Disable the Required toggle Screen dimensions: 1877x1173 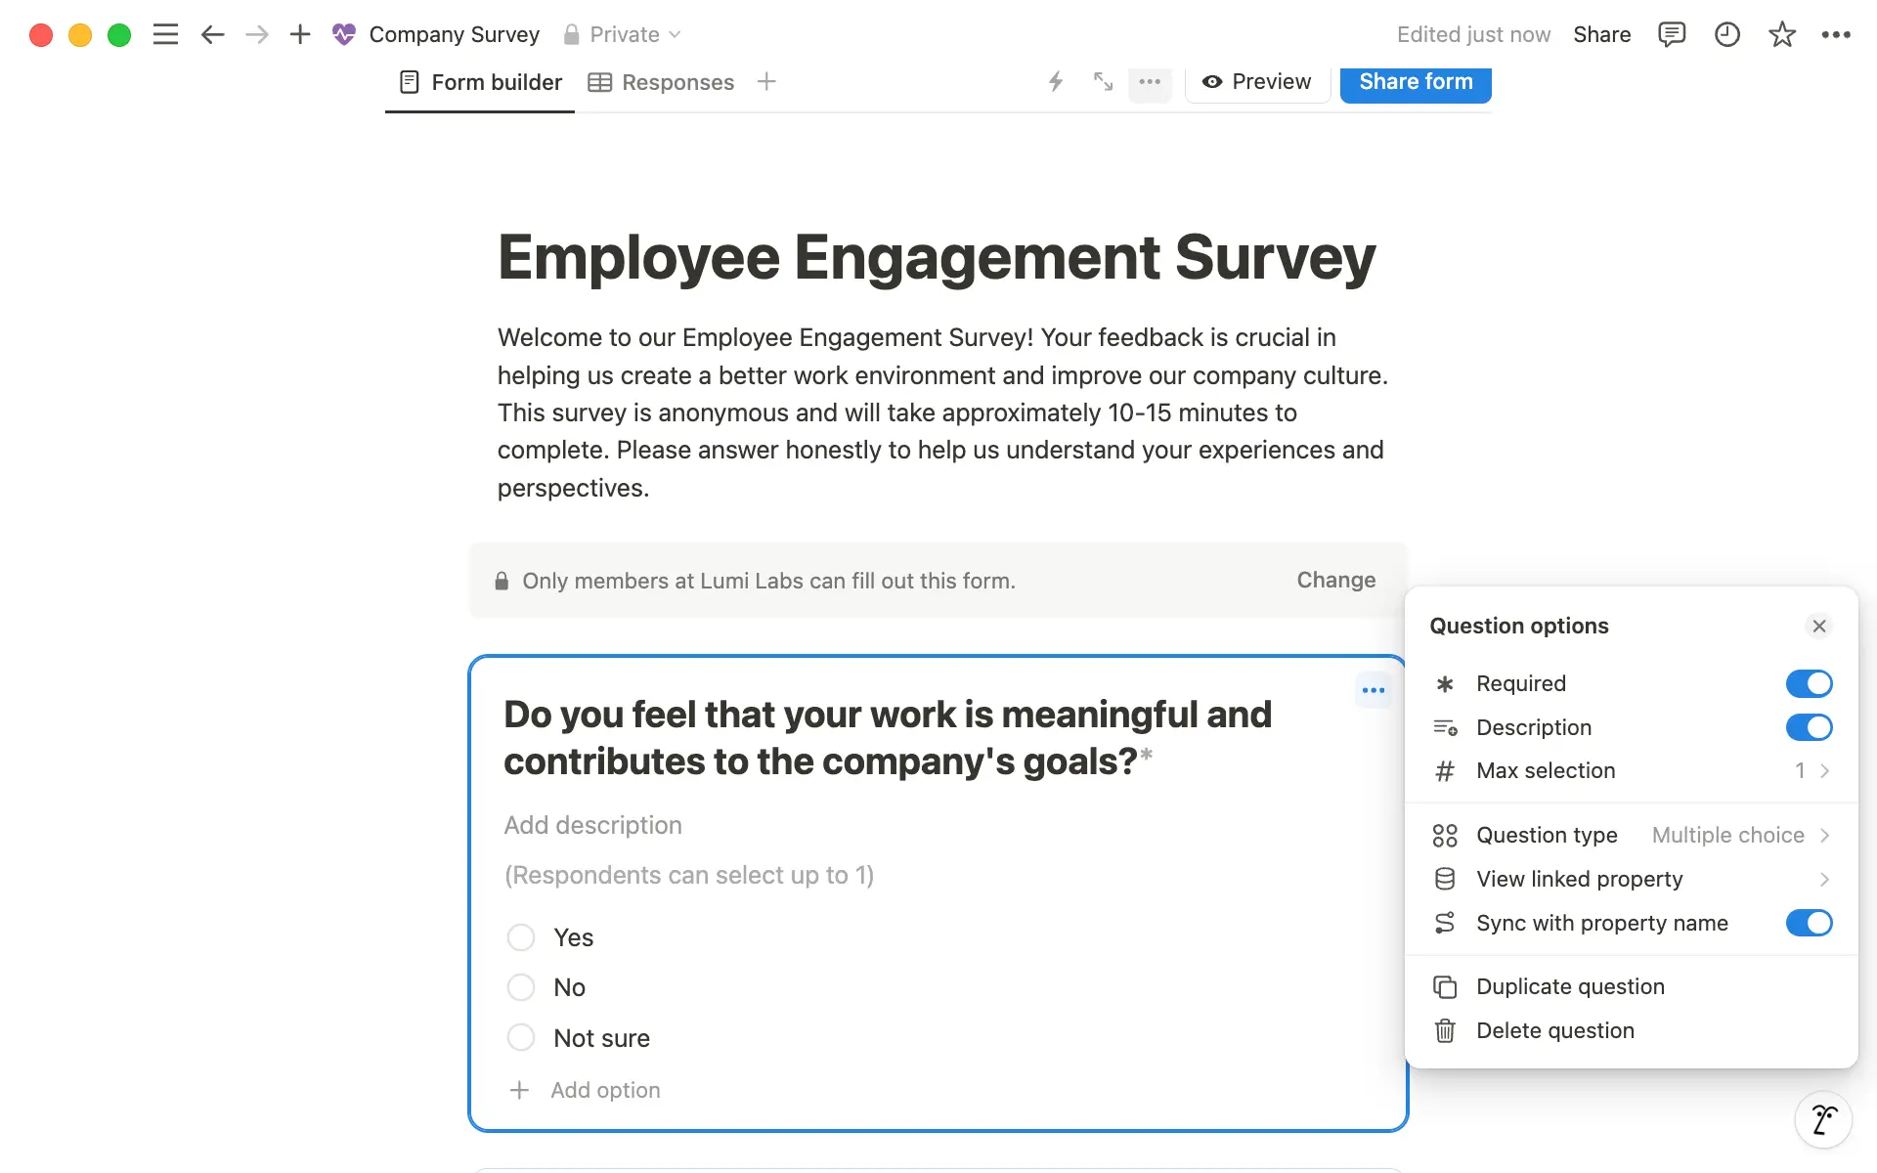tap(1808, 683)
